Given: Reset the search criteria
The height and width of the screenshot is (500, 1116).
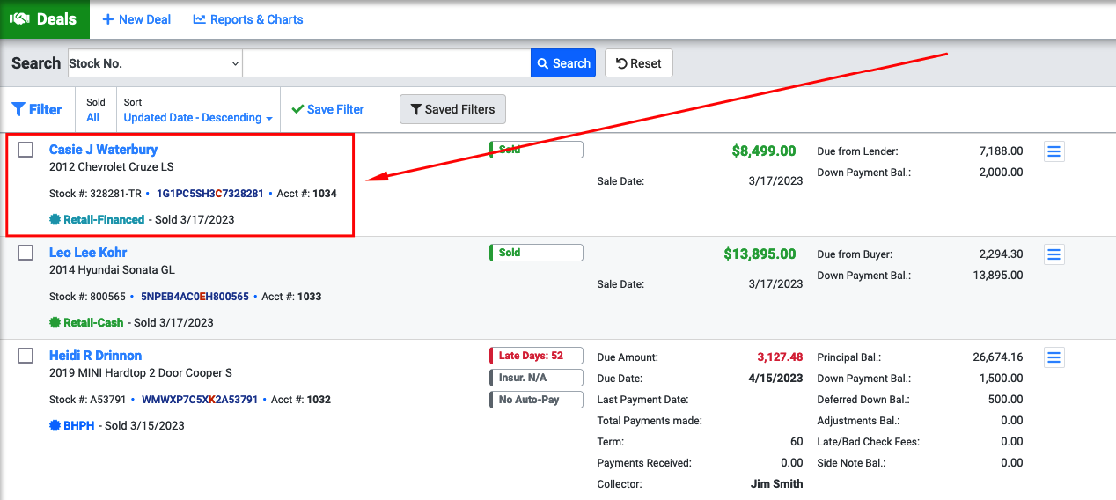Looking at the screenshot, I should pyautogui.click(x=639, y=63).
